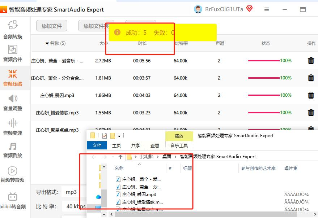Open the 音频转换 audio conversion tool
Viewport: 318px width, 218px height.
[x=13, y=30]
